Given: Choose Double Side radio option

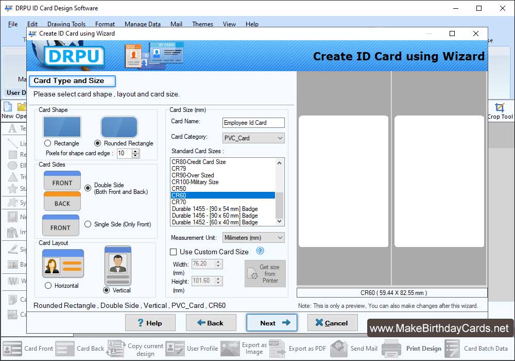Looking at the screenshot, I should [88, 188].
